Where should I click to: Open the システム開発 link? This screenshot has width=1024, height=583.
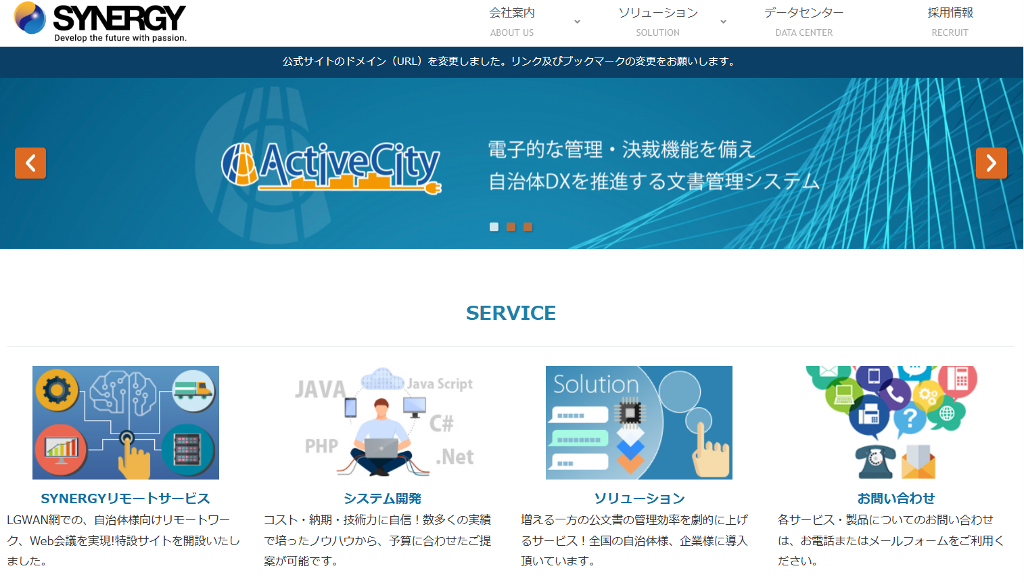coord(382,498)
